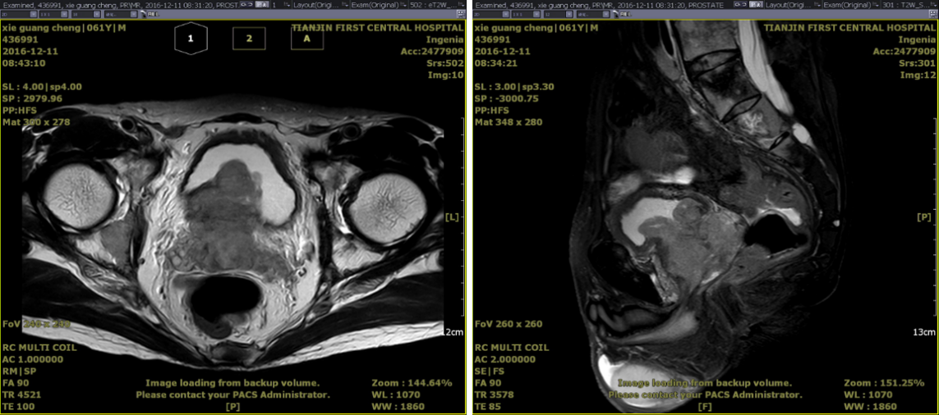Screen dimensions: 939x415
Task: Open the fourth toolbar dropdown in left viewer
Action: (121, 14)
